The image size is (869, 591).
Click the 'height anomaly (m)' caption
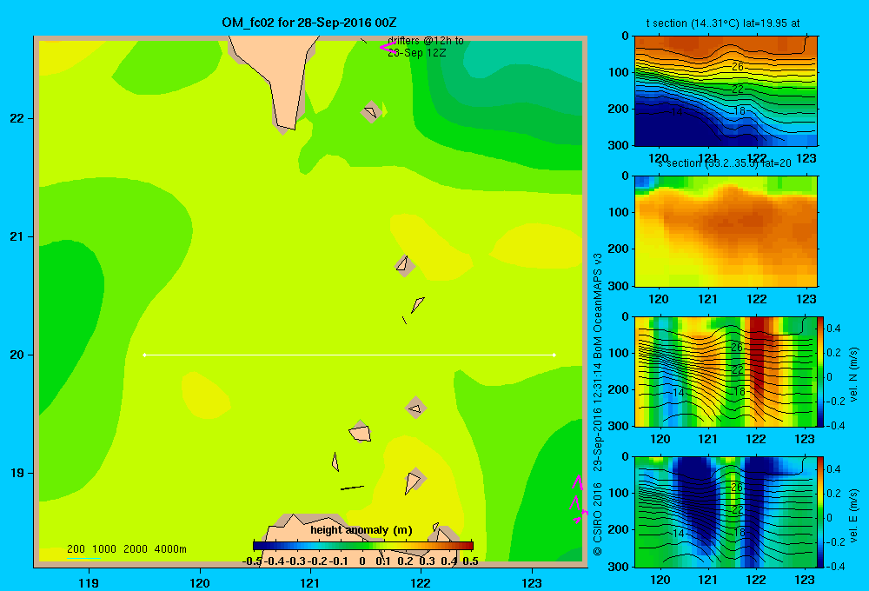coord(361,530)
